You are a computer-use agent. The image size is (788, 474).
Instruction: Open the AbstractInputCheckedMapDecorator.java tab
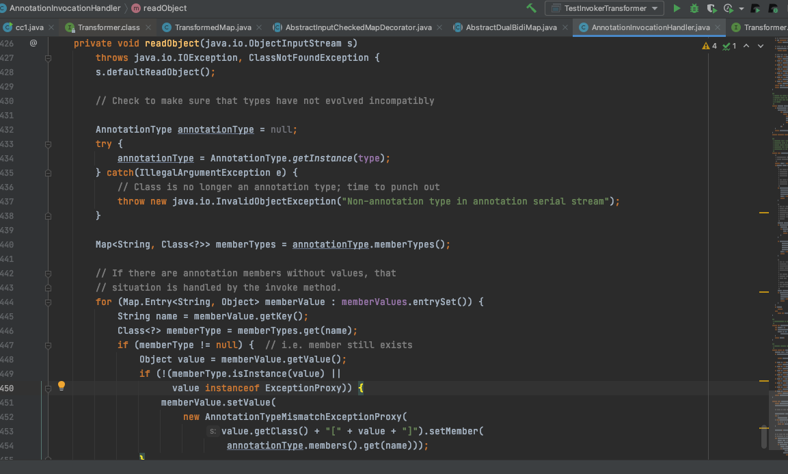(x=358, y=27)
